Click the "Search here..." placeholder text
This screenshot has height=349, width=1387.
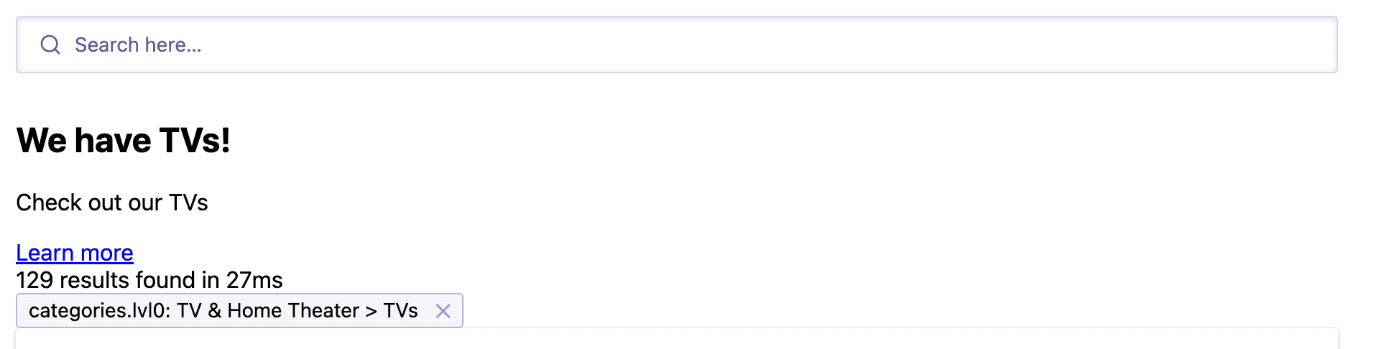tap(138, 45)
